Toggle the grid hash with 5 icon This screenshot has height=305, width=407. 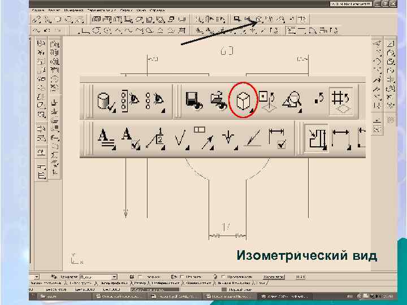[x=340, y=101]
